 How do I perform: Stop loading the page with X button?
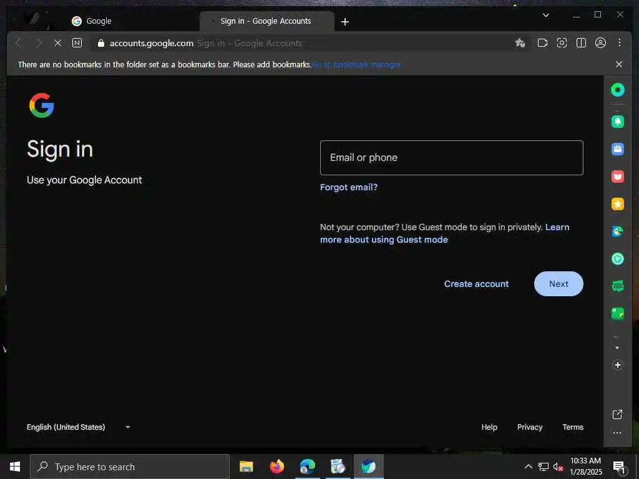pos(58,43)
